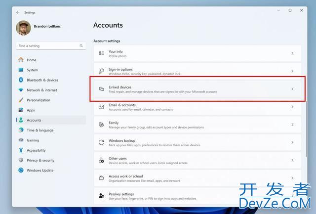Click the vertical scrollbar of settings list
Image resolution: width=316 pixels, height=214 pixels.
[x=306, y=129]
